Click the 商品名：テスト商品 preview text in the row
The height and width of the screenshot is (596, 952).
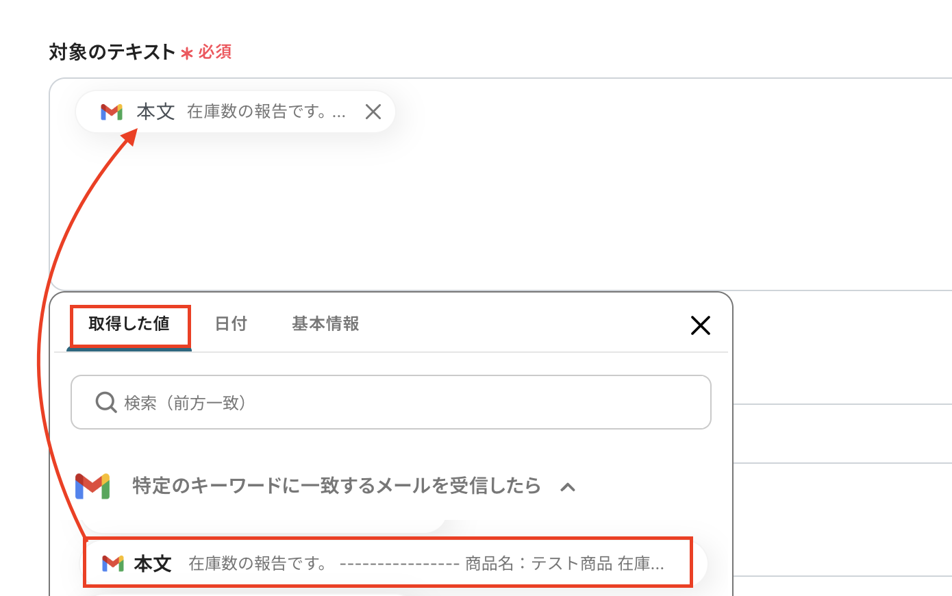[538, 563]
